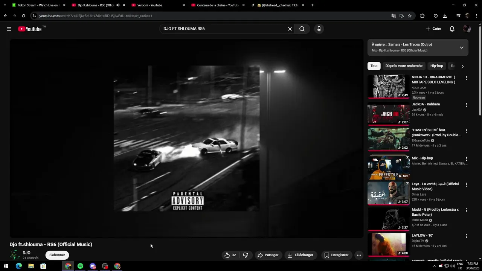Click the S'abonner subscribe button
This screenshot has width=482, height=271.
(x=57, y=255)
